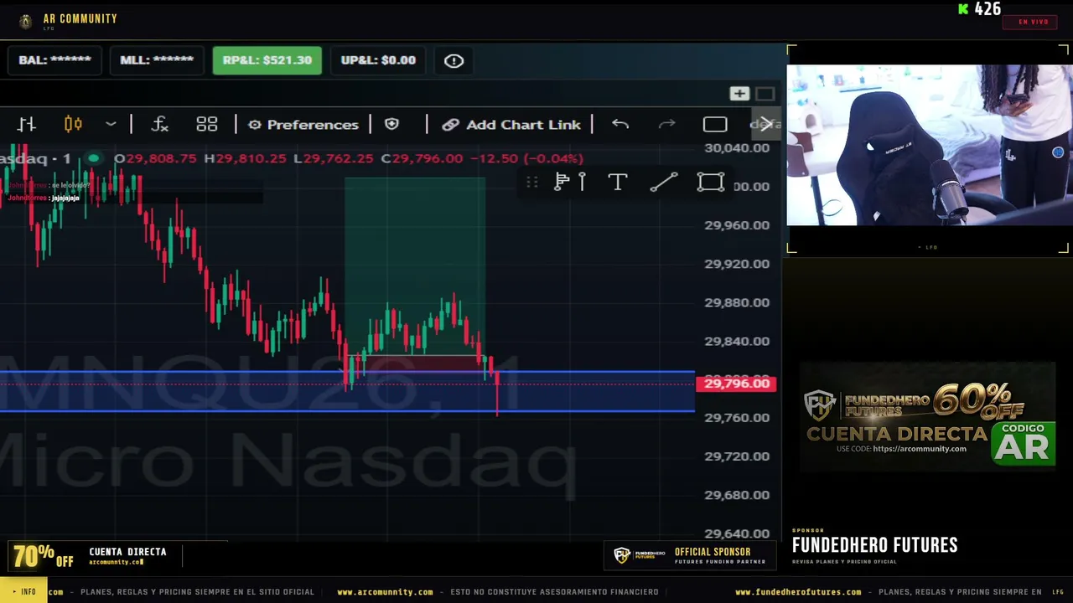Click the green status dot beside symbol
The height and width of the screenshot is (603, 1073).
(x=93, y=158)
